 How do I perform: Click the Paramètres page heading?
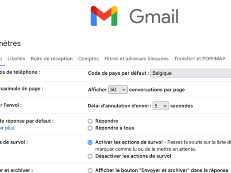[10, 43]
